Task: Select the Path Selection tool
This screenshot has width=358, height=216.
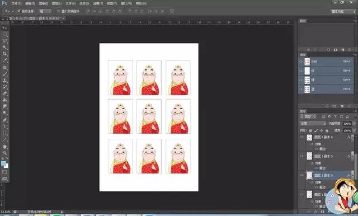Action: click(x=4, y=133)
